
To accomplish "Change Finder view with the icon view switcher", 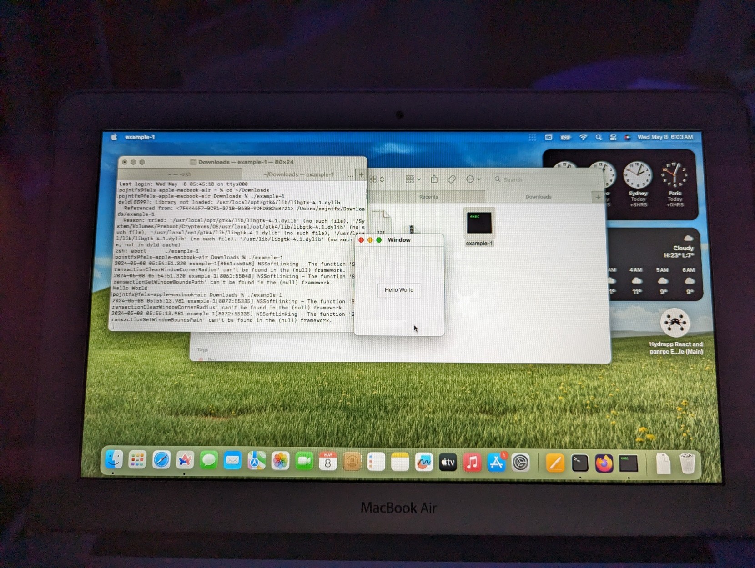I will pos(377,179).
